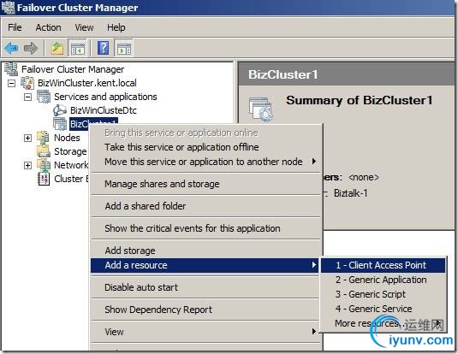
Task: Select the 'Nodes' tree label
Action: 67,138
